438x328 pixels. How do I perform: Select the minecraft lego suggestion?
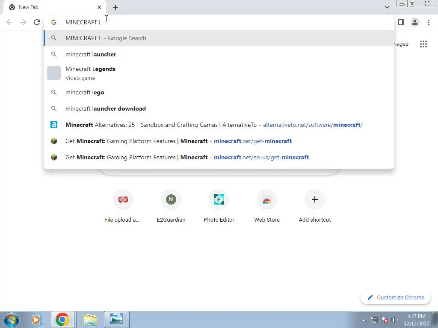[x=219, y=92]
